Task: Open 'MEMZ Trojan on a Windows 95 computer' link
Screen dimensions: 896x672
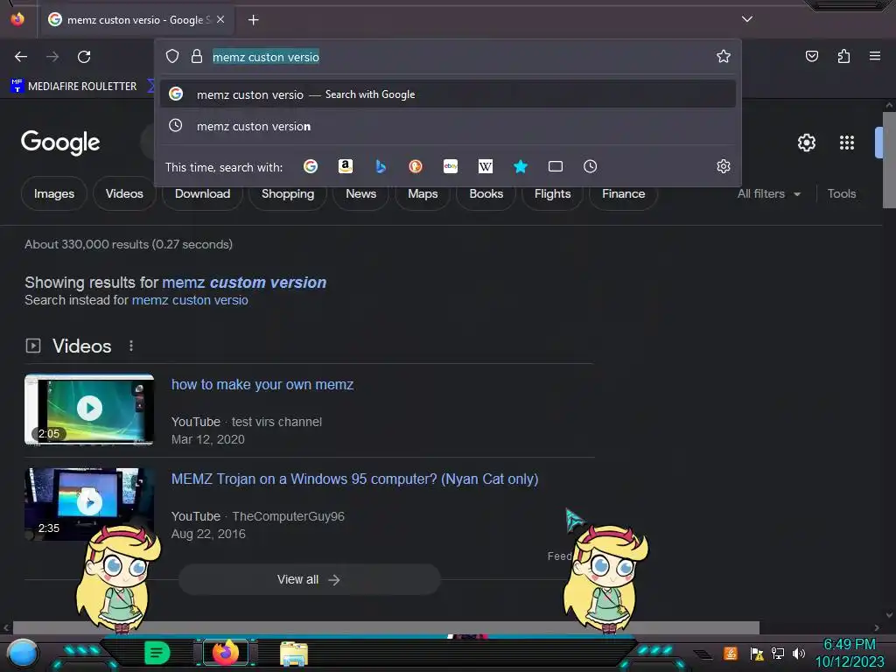Action: tap(355, 479)
